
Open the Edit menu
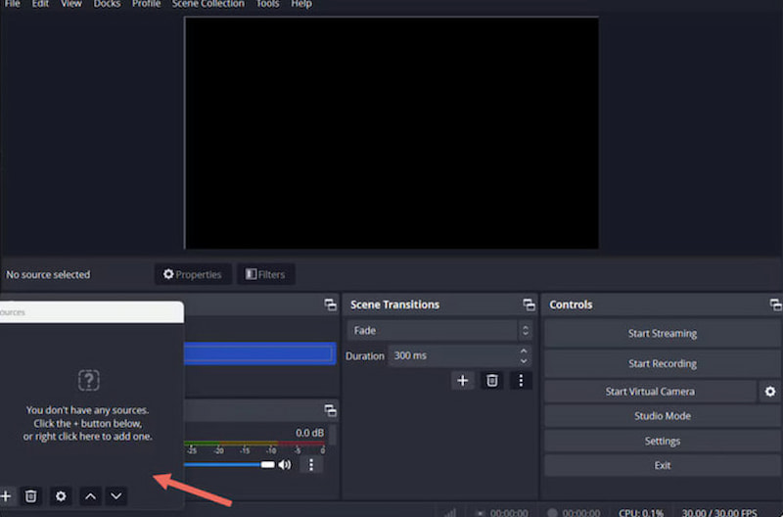coord(40,4)
